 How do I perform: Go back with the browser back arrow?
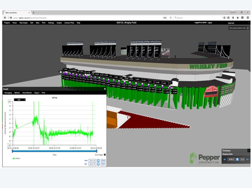(x=5, y=17)
